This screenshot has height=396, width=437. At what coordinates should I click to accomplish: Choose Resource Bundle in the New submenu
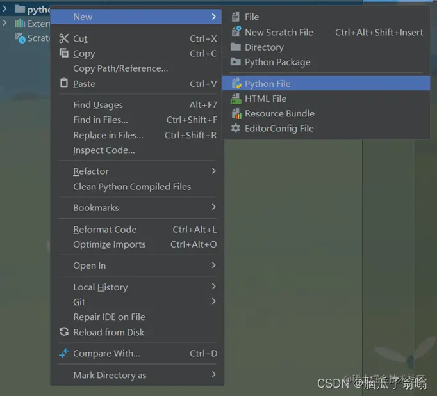(x=326, y=113)
